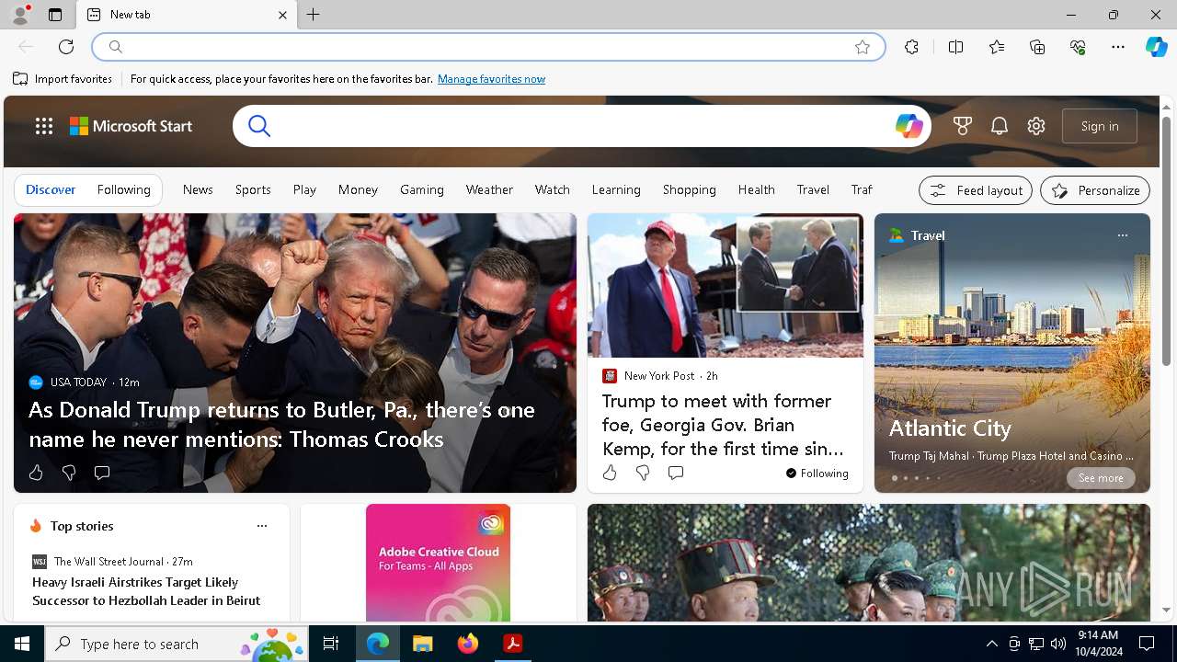Open the News category
The image size is (1177, 662).
198,189
